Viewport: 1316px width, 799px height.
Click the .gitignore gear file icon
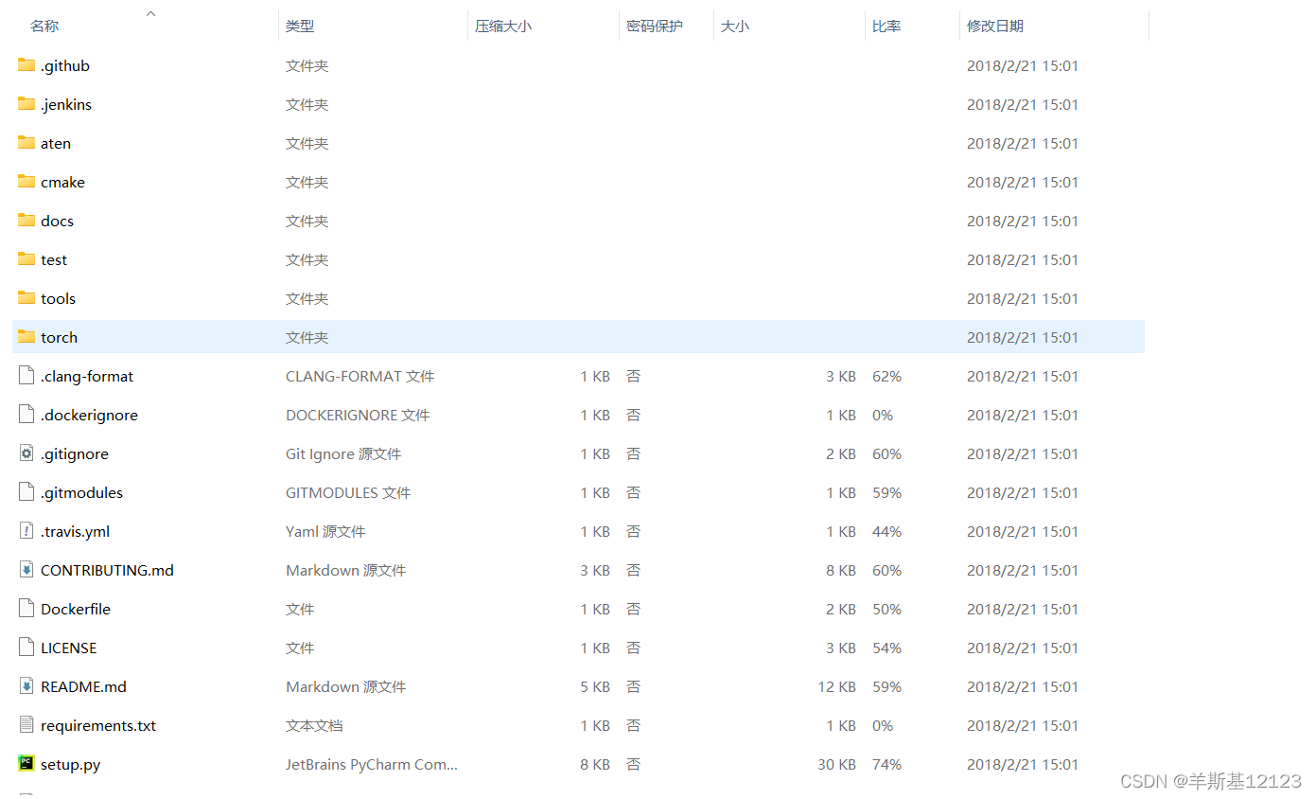coord(26,453)
